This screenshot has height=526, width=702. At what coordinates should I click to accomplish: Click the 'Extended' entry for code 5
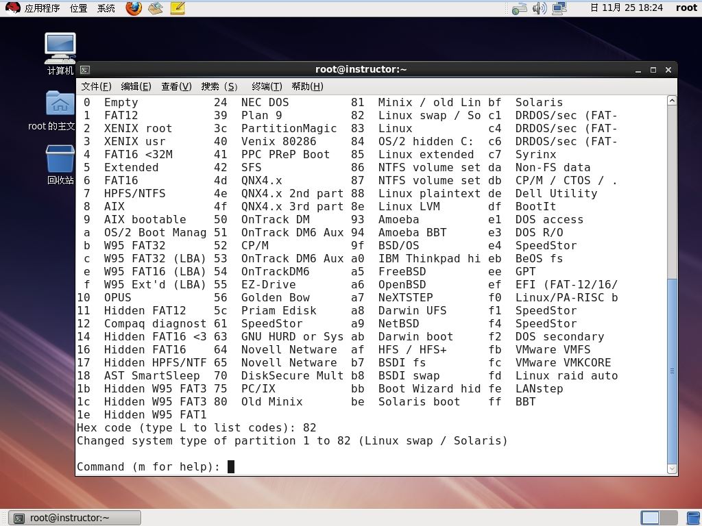[131, 167]
